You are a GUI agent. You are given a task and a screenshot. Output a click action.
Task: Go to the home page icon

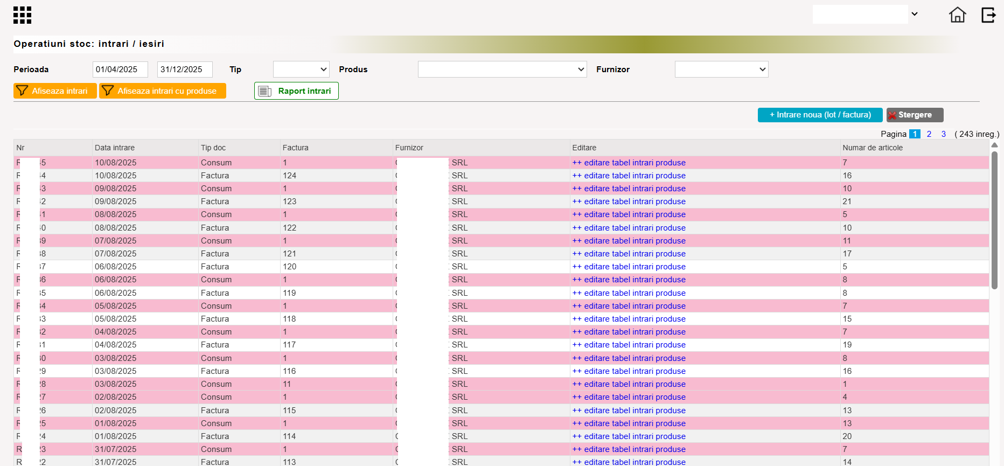pos(957,15)
